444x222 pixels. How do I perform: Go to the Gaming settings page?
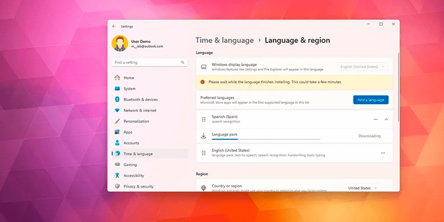click(130, 165)
